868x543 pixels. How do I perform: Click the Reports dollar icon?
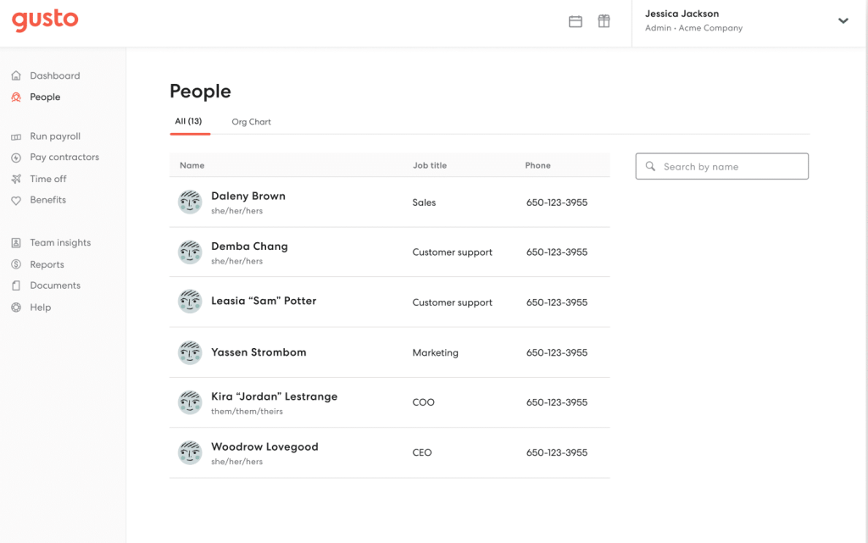pos(16,265)
